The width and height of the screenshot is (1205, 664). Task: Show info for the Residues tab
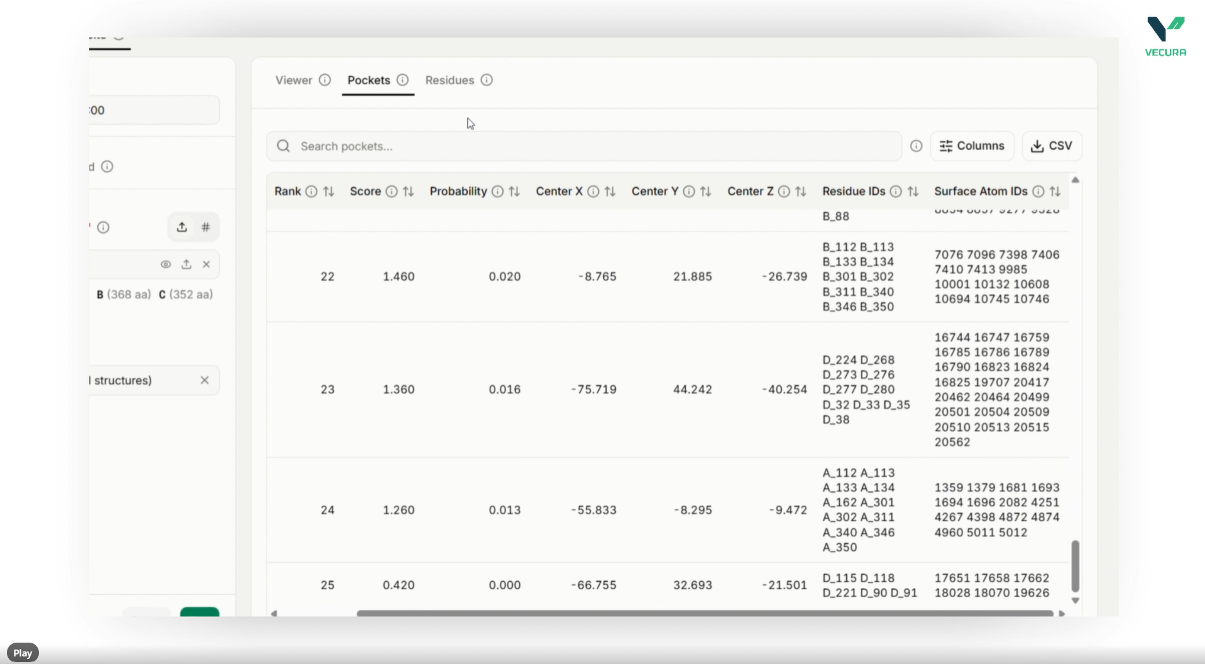487,80
